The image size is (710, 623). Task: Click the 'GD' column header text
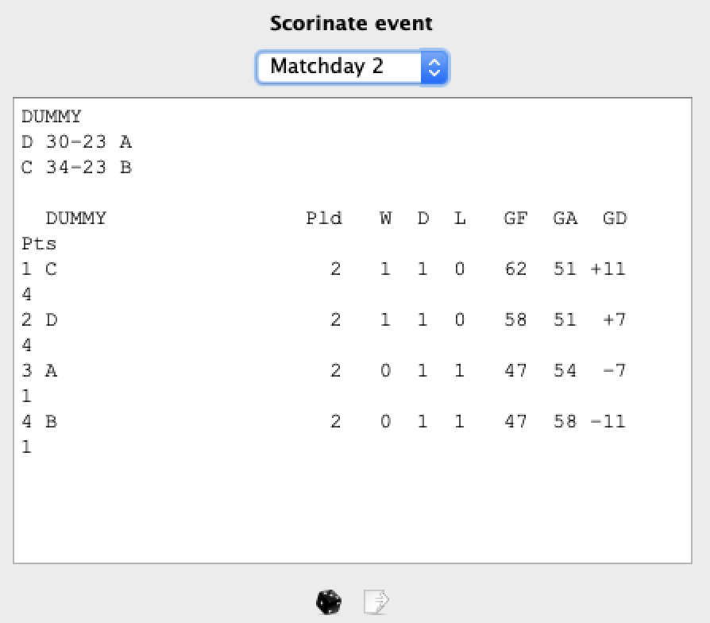point(615,219)
